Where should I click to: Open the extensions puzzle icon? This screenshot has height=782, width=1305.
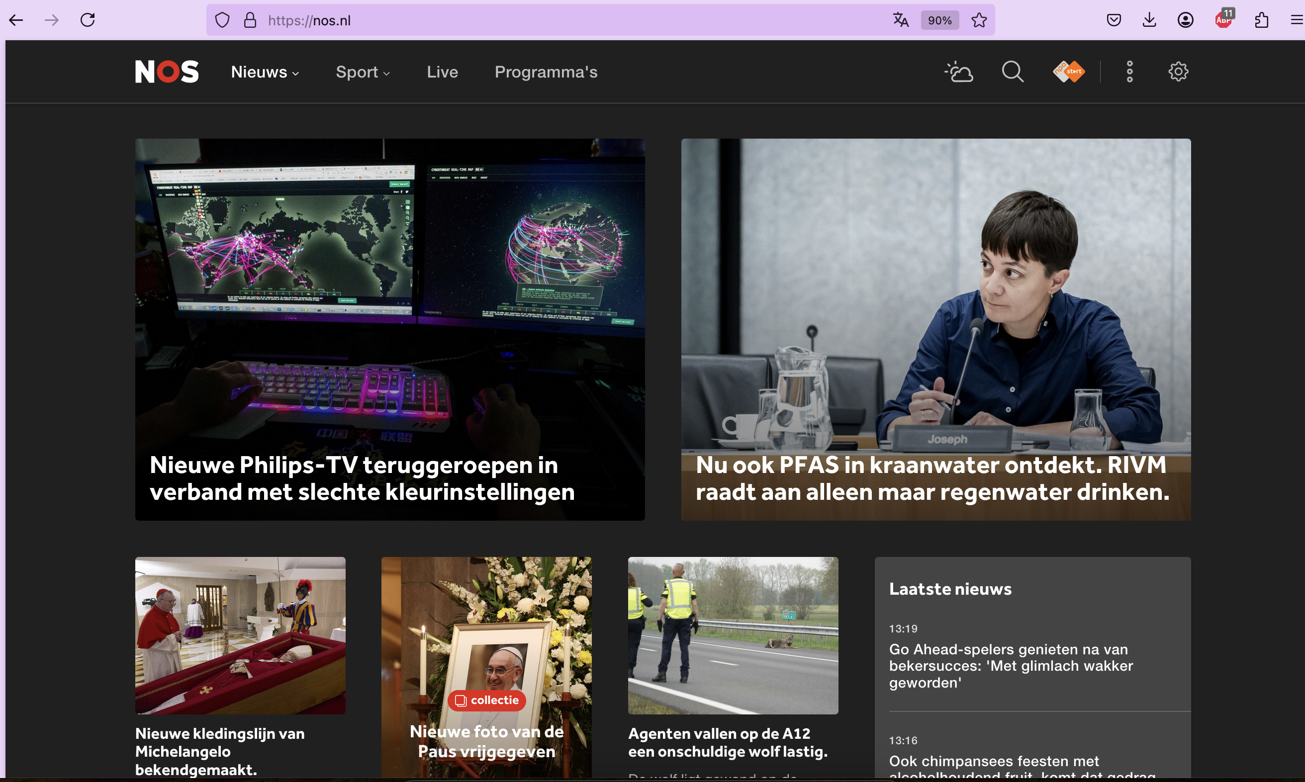(x=1261, y=20)
